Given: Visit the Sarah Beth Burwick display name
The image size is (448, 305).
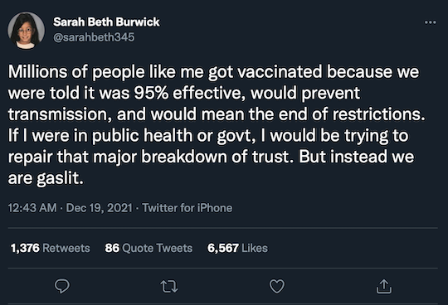Looking at the screenshot, I should (106, 22).
